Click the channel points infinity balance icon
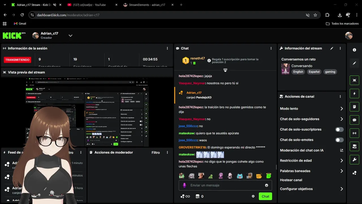The width and height of the screenshot is (362, 204). tap(185, 196)
